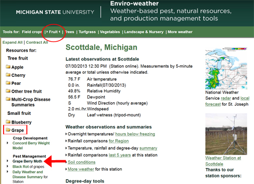Viewport: 254px width, 184px height.
Task: Collapse the Grape tree item label
Action: tap(18, 130)
